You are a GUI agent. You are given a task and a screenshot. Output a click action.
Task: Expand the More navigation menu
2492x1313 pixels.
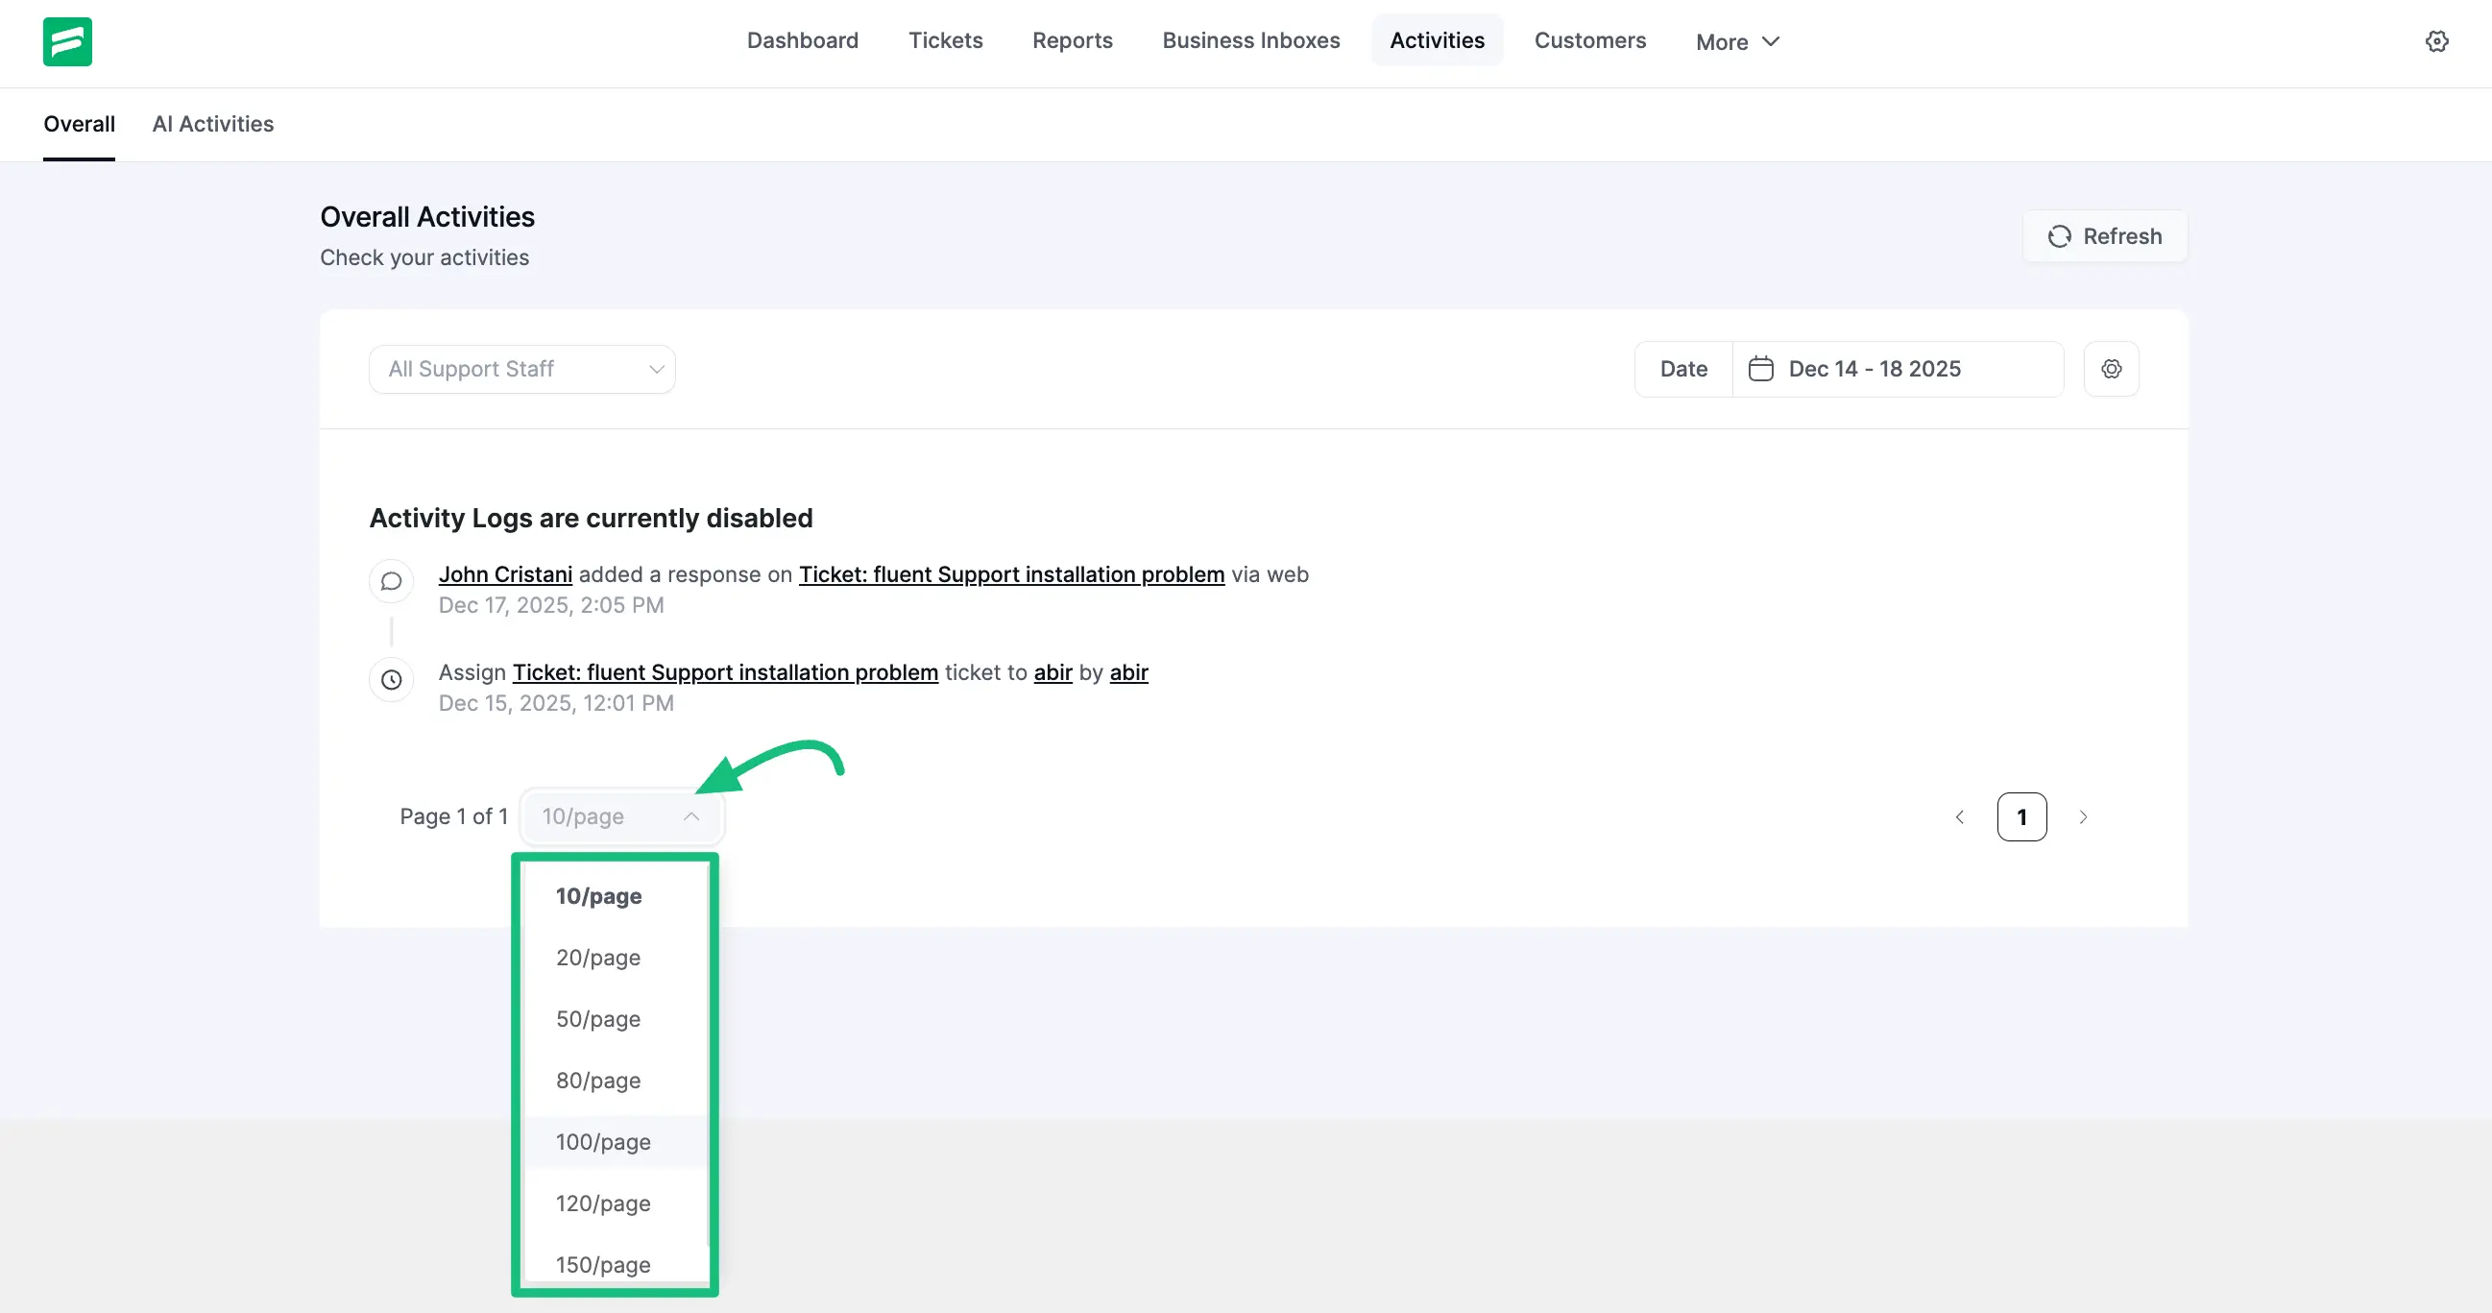click(1736, 41)
